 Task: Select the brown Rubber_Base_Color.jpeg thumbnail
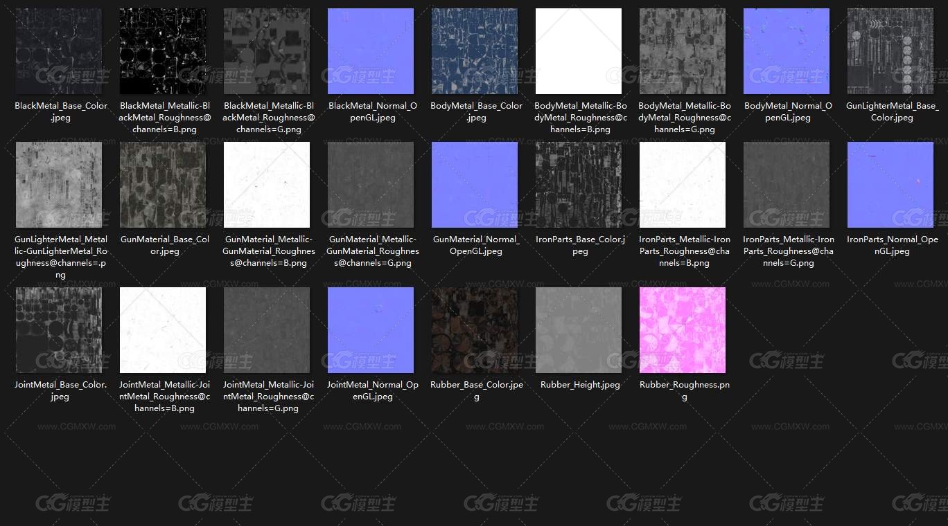click(x=475, y=330)
